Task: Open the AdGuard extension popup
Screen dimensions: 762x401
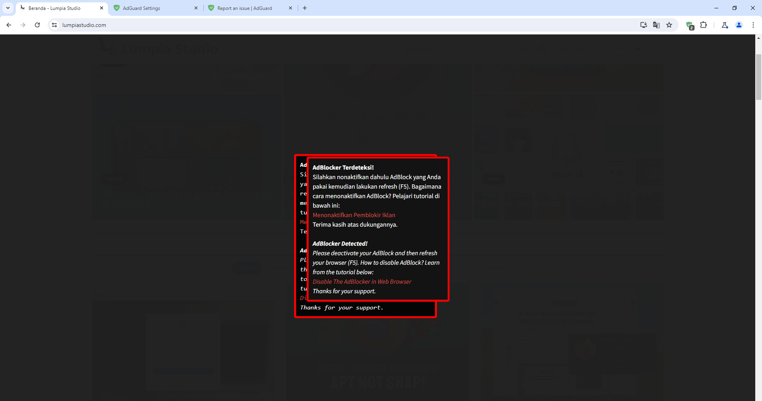Action: [x=689, y=25]
